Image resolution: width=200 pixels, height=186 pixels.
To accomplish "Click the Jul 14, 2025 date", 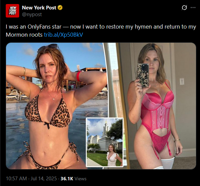I will tap(44, 179).
